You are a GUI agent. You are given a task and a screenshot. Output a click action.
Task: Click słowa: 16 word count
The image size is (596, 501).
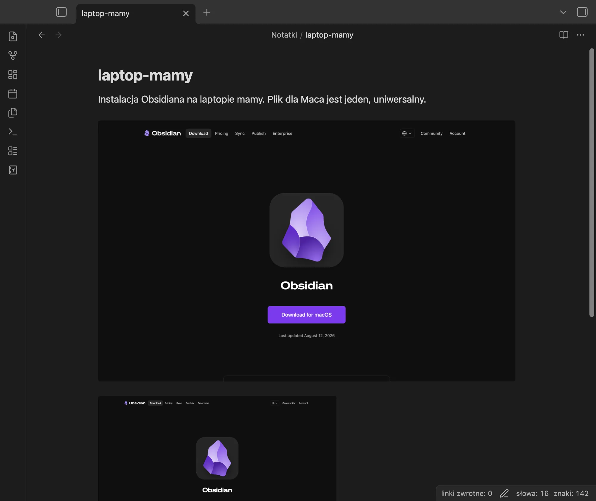[532, 493]
